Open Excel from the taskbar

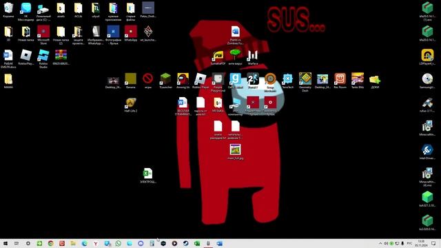pos(197,243)
